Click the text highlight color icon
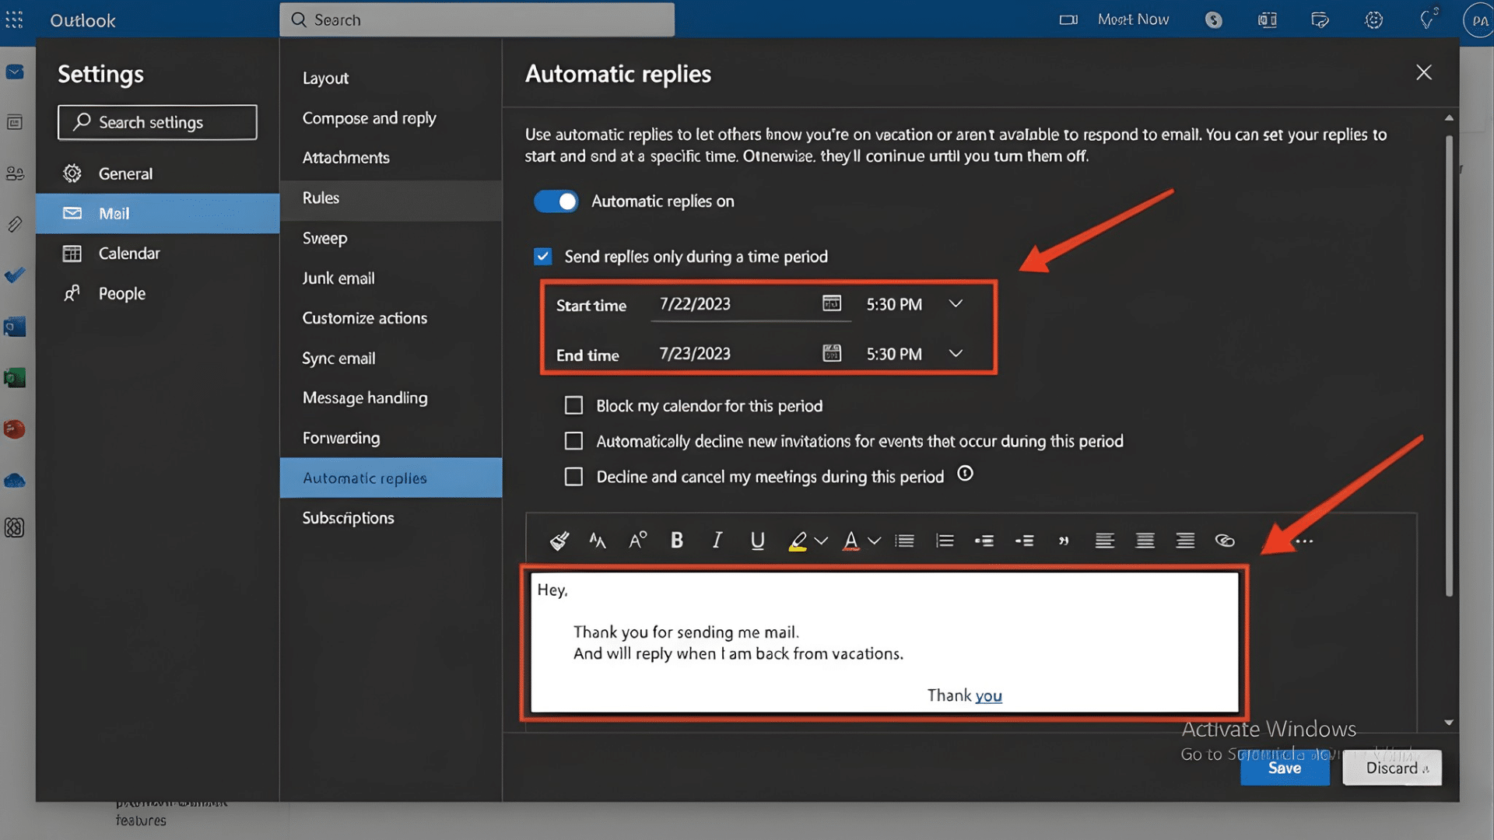This screenshot has height=840, width=1494. (x=799, y=540)
